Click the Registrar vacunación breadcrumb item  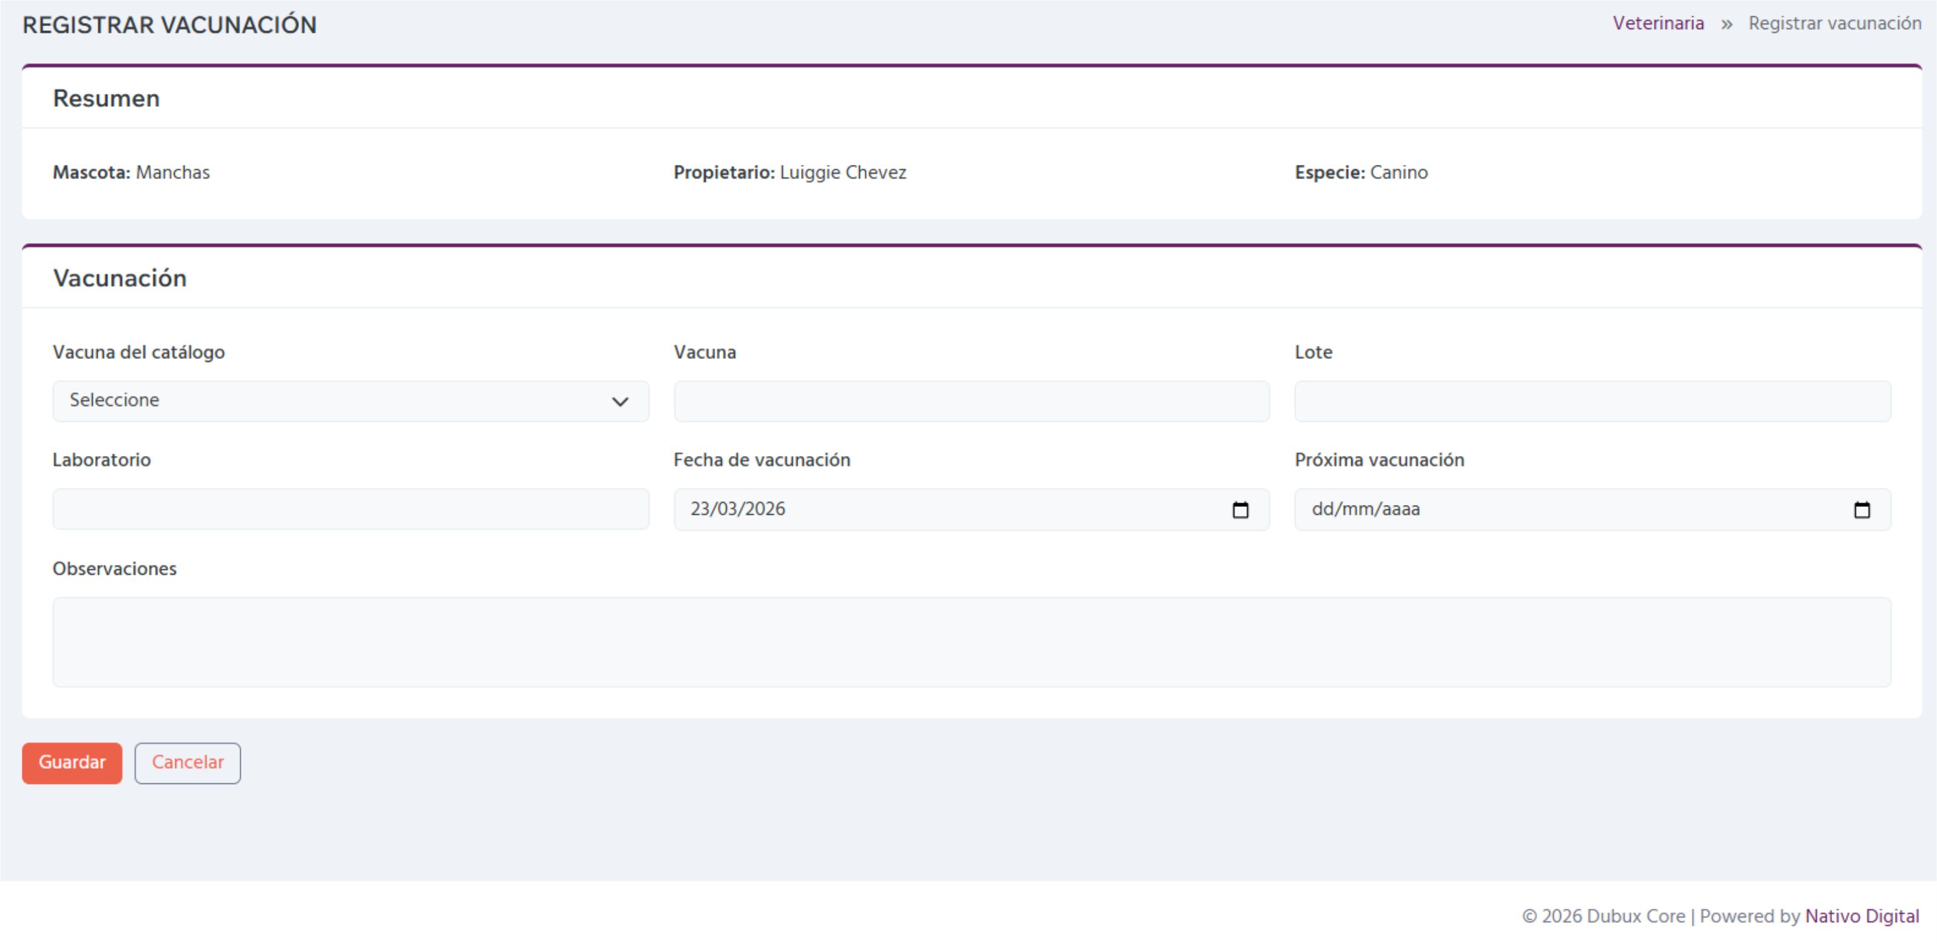[x=1833, y=22]
